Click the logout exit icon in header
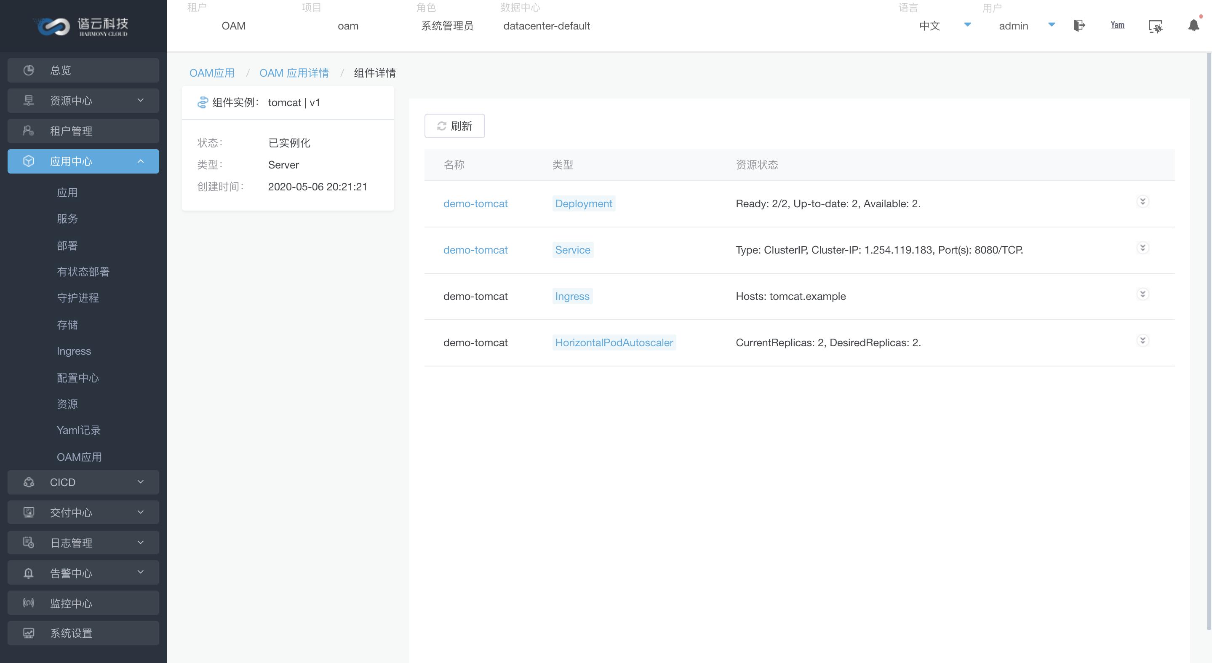1212x663 pixels. (1079, 25)
